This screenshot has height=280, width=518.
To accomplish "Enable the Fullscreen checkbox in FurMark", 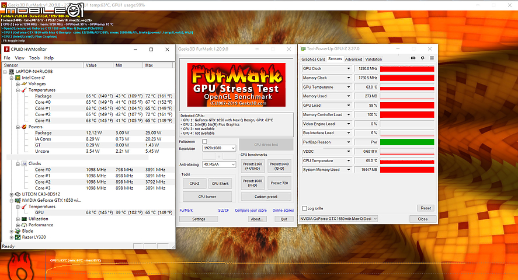I will coord(205,142).
